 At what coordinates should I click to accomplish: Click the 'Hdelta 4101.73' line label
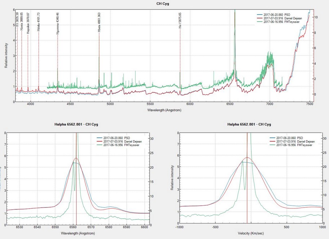(39, 22)
